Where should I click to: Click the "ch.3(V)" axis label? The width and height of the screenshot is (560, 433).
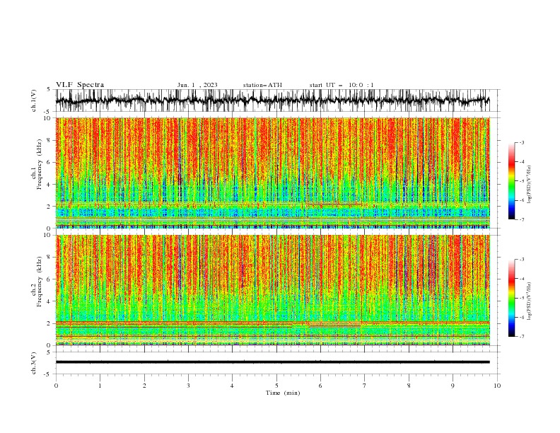(34, 363)
